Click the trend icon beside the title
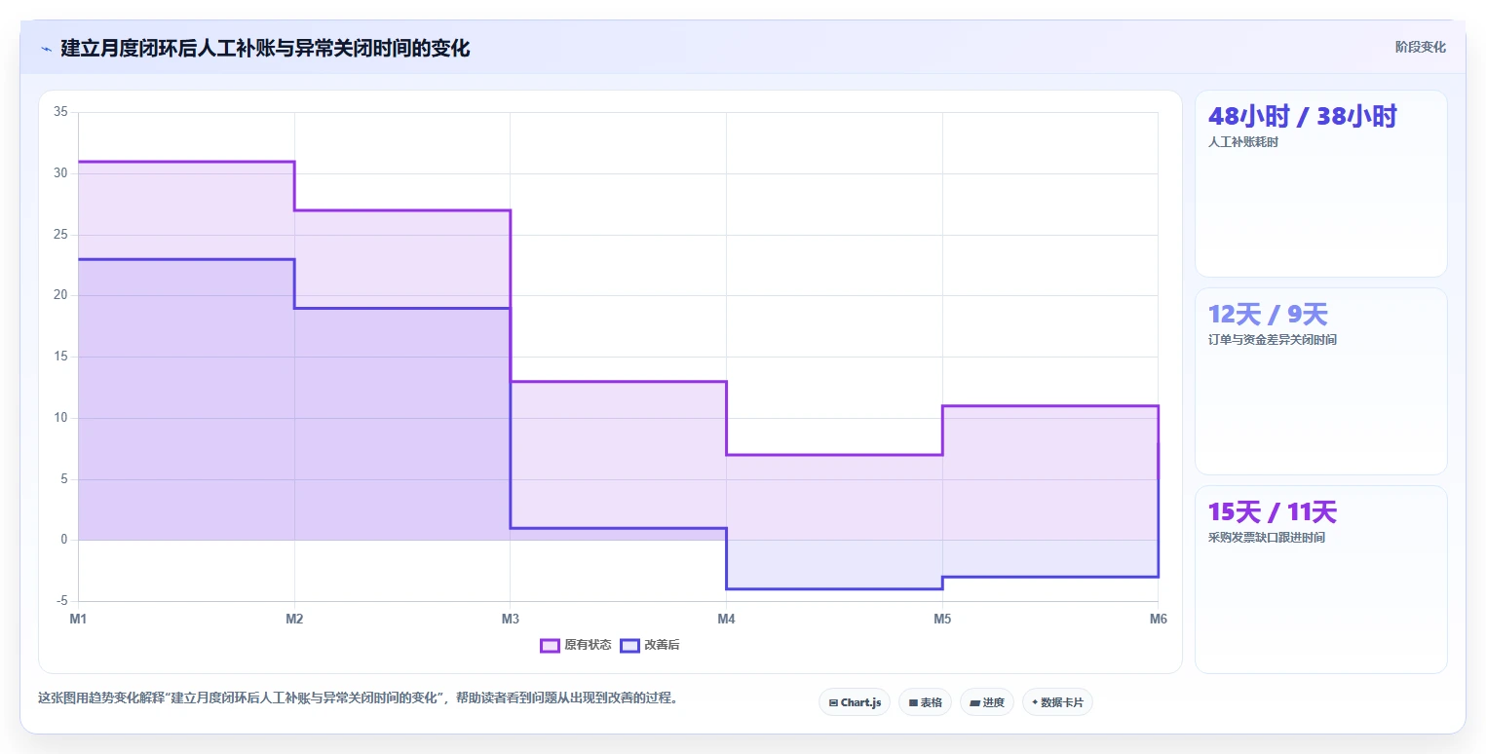The image size is (1486, 754). pyautogui.click(x=46, y=48)
